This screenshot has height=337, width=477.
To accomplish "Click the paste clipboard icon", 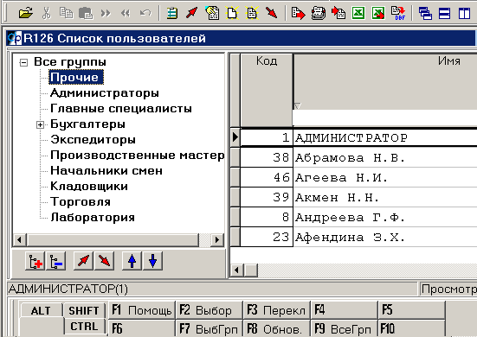I will 86,13.
